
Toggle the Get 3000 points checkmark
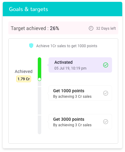click(106, 122)
